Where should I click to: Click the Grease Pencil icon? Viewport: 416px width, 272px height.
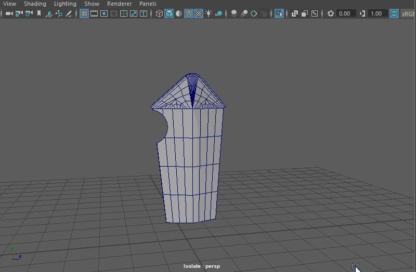(69, 13)
